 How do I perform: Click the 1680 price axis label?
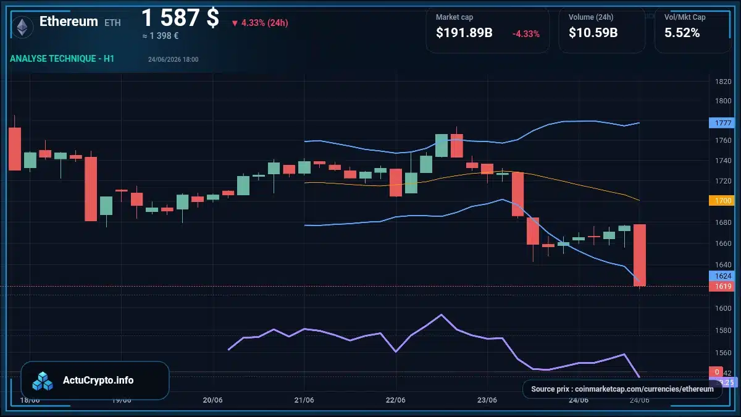[723, 222]
